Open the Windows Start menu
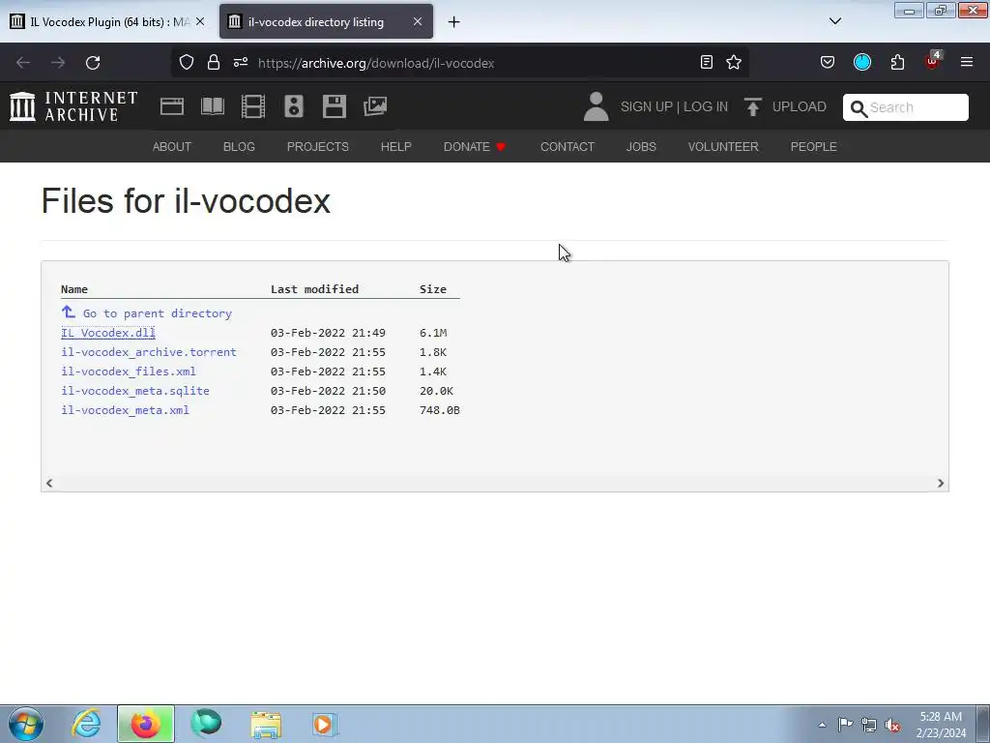Image resolution: width=990 pixels, height=743 pixels. click(x=26, y=724)
